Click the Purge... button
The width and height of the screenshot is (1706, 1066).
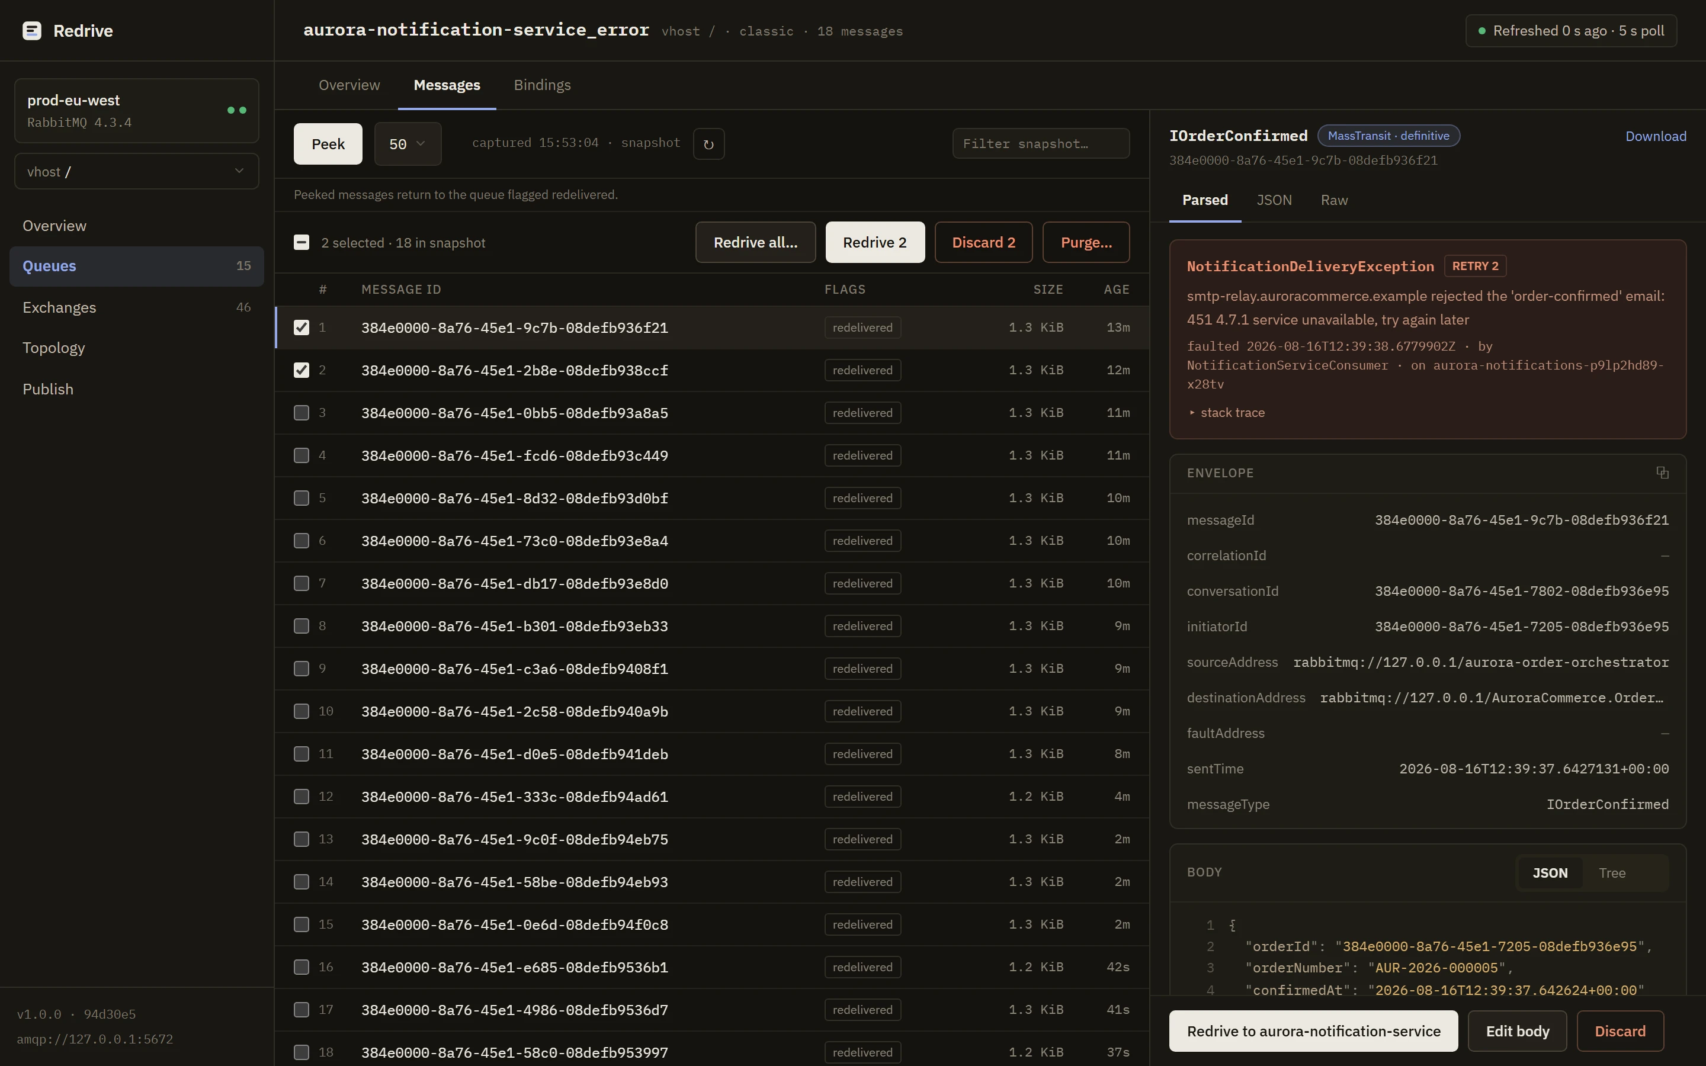(x=1086, y=243)
